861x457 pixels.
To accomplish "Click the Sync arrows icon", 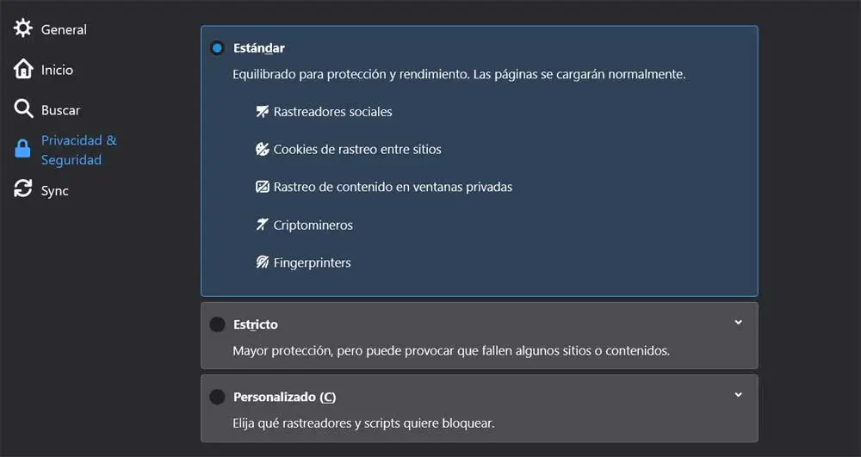I will coord(23,190).
